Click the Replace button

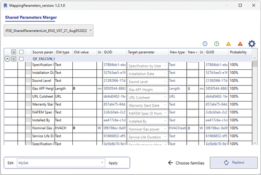pos(234,163)
